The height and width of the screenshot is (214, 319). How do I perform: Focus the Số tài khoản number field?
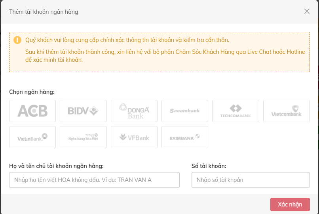click(251, 180)
